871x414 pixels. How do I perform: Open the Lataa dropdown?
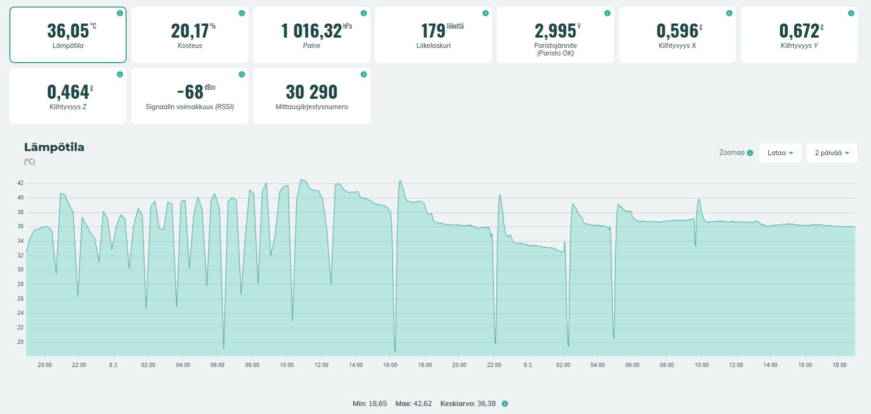tap(780, 153)
